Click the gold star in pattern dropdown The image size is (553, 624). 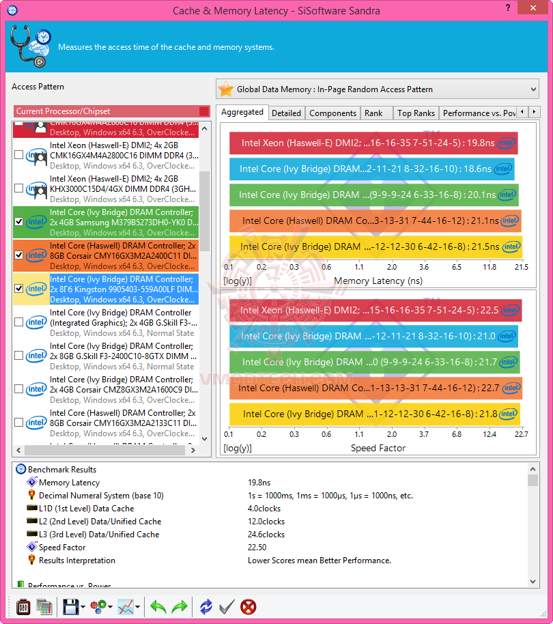(x=226, y=89)
